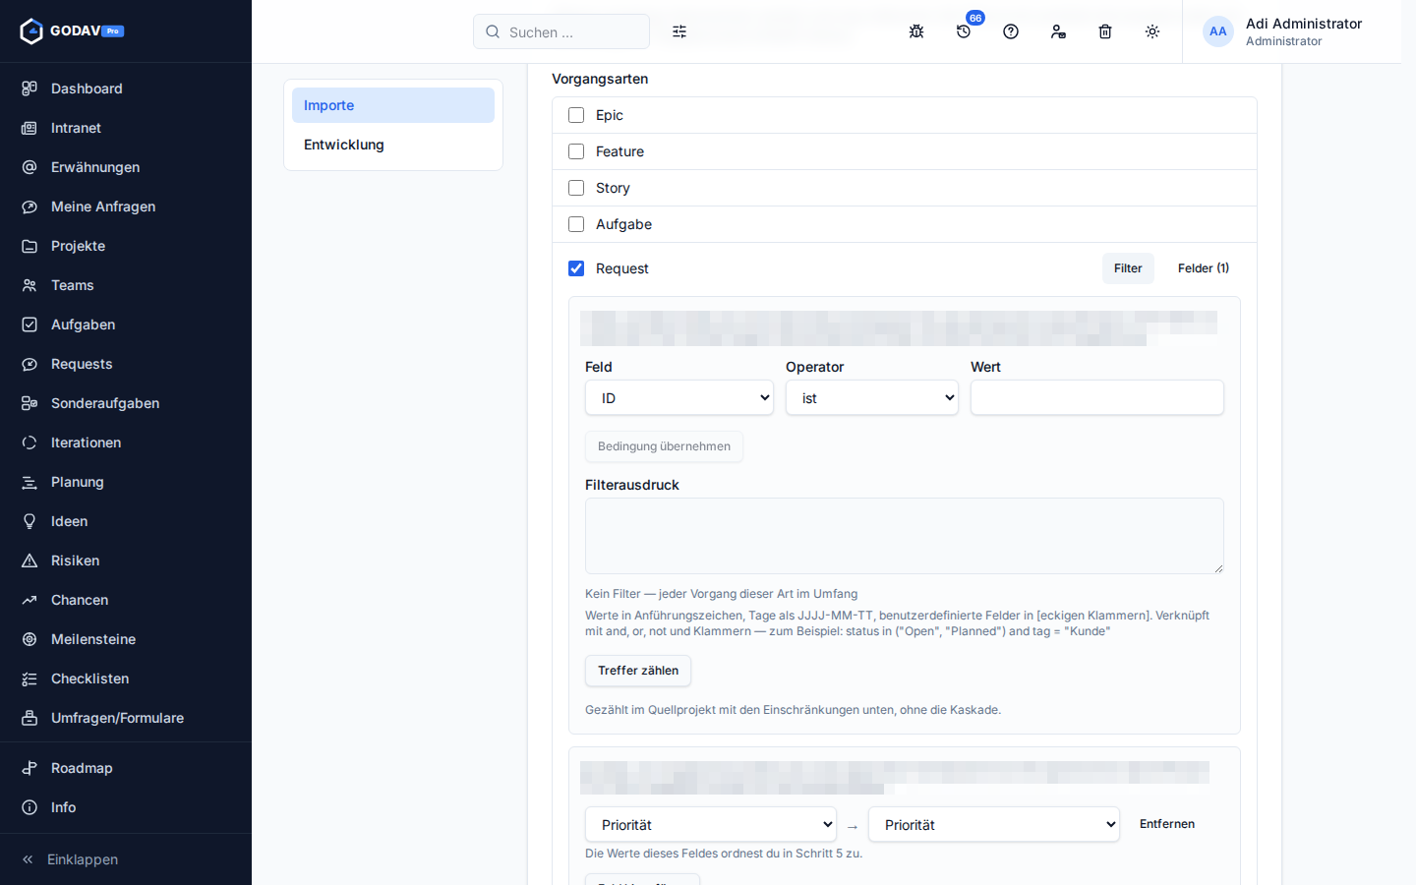This screenshot has height=885, width=1416.
Task: Expand the Operator dropdown set to ist
Action: (x=872, y=398)
